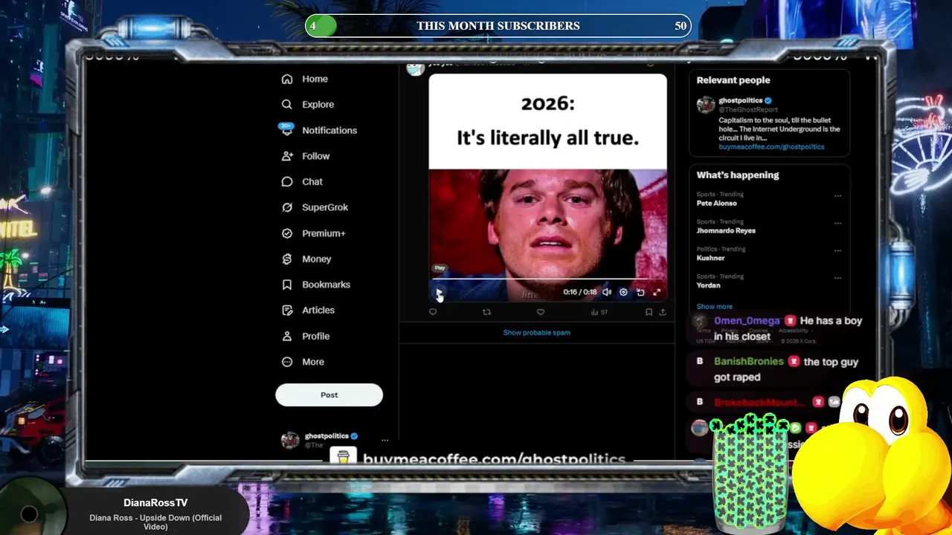Open the Premium+ page
This screenshot has width=952, height=535.
pos(313,233)
